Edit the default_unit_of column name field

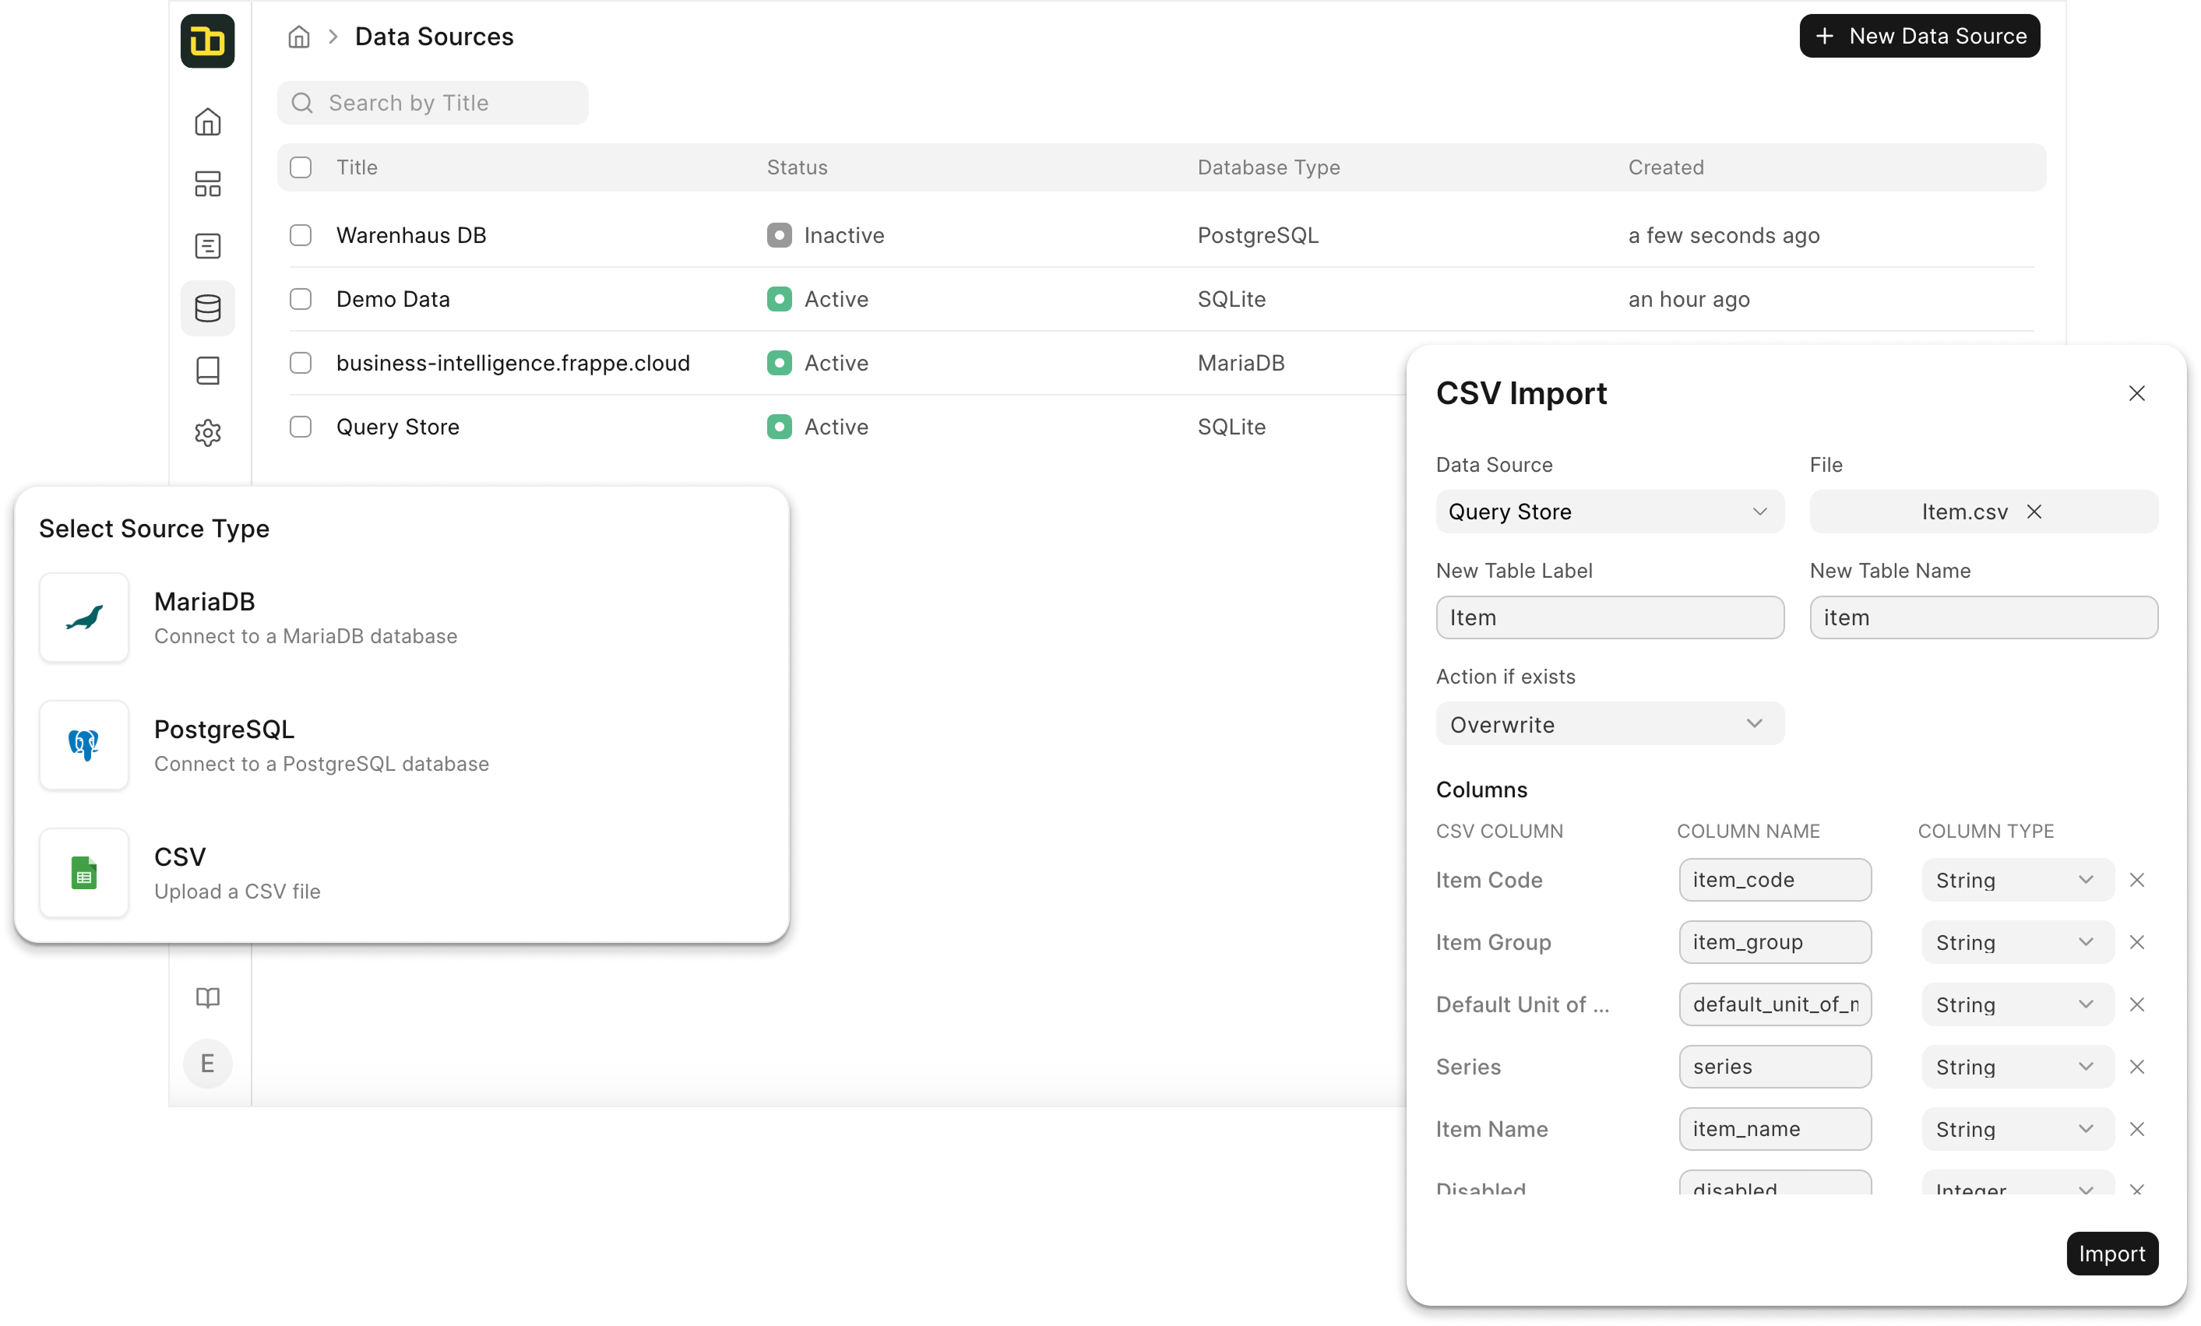pyautogui.click(x=1775, y=1004)
